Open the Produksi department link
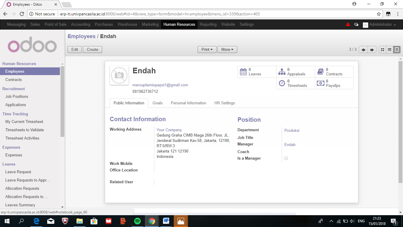 pyautogui.click(x=292, y=130)
